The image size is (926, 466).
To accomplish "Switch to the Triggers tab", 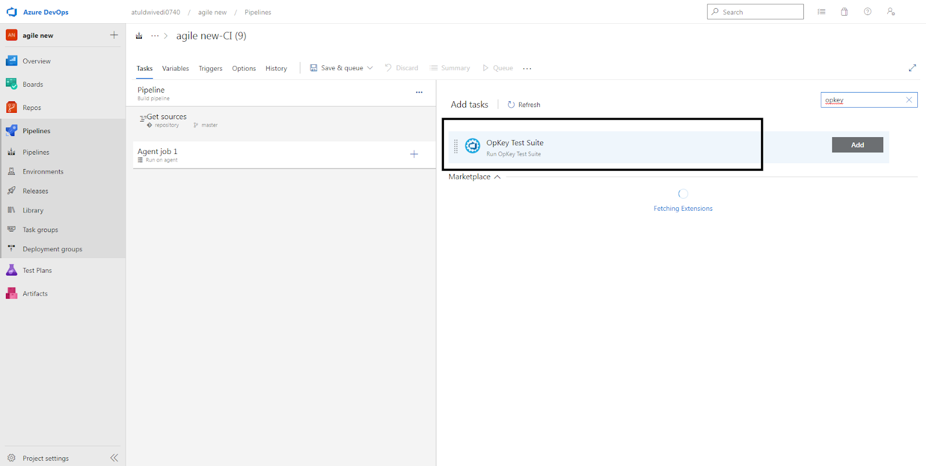I will click(x=210, y=68).
